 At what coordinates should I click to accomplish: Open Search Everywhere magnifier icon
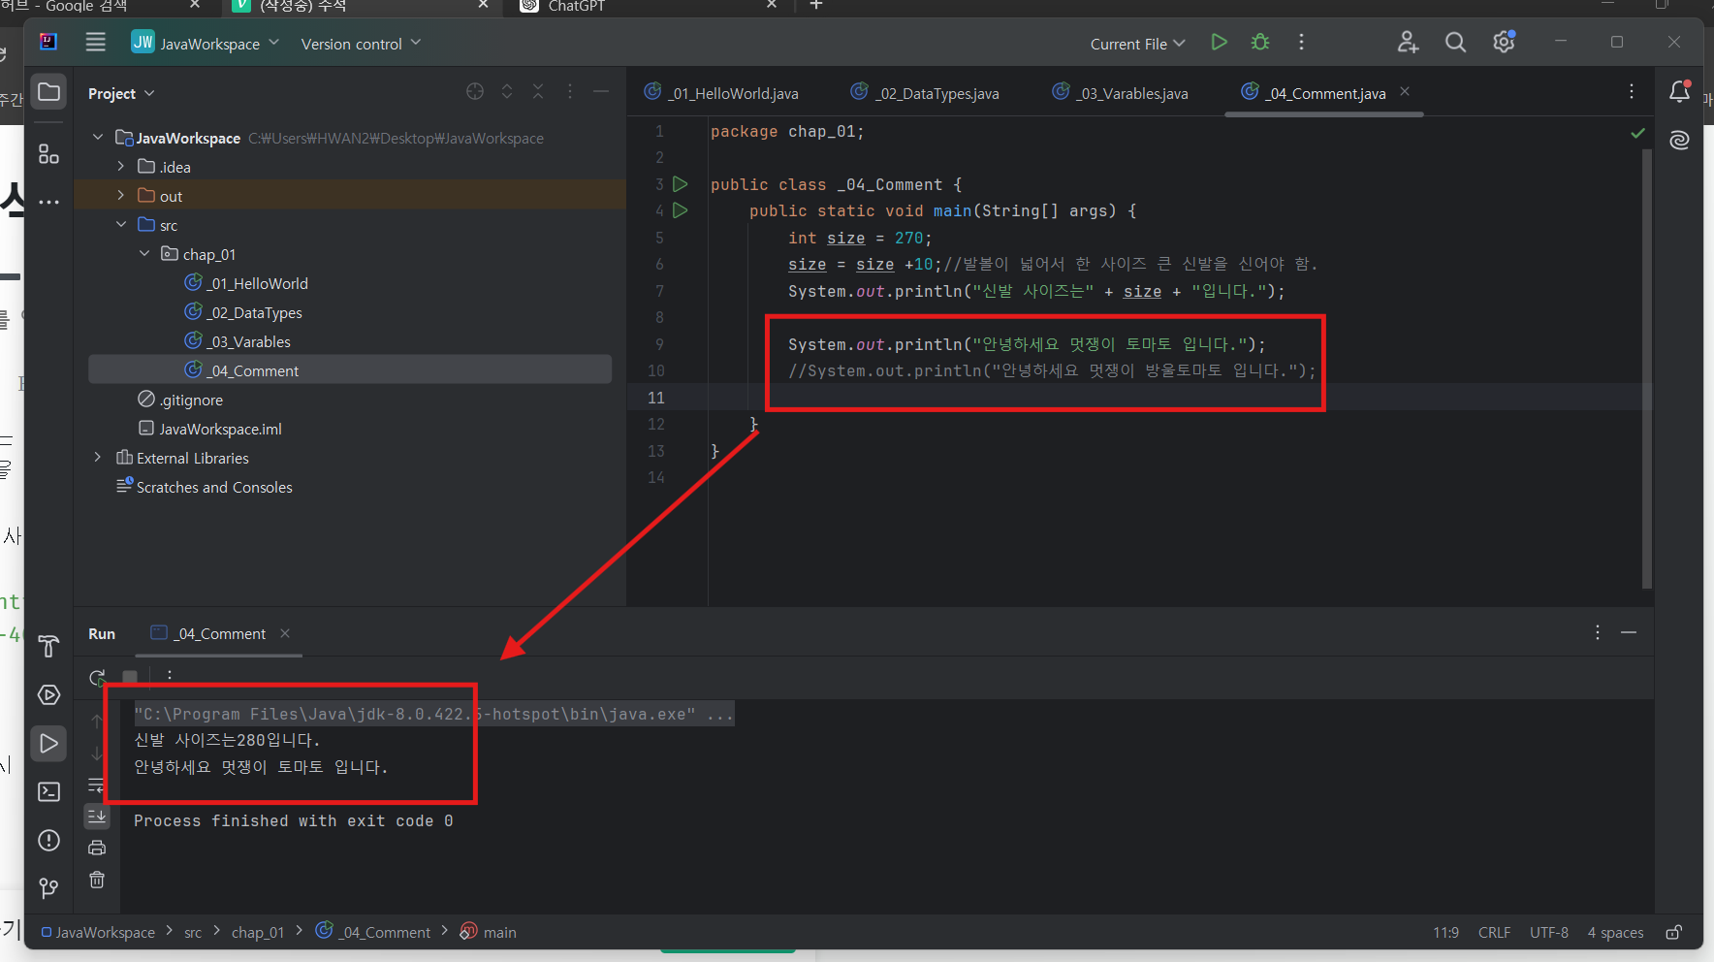point(1455,43)
